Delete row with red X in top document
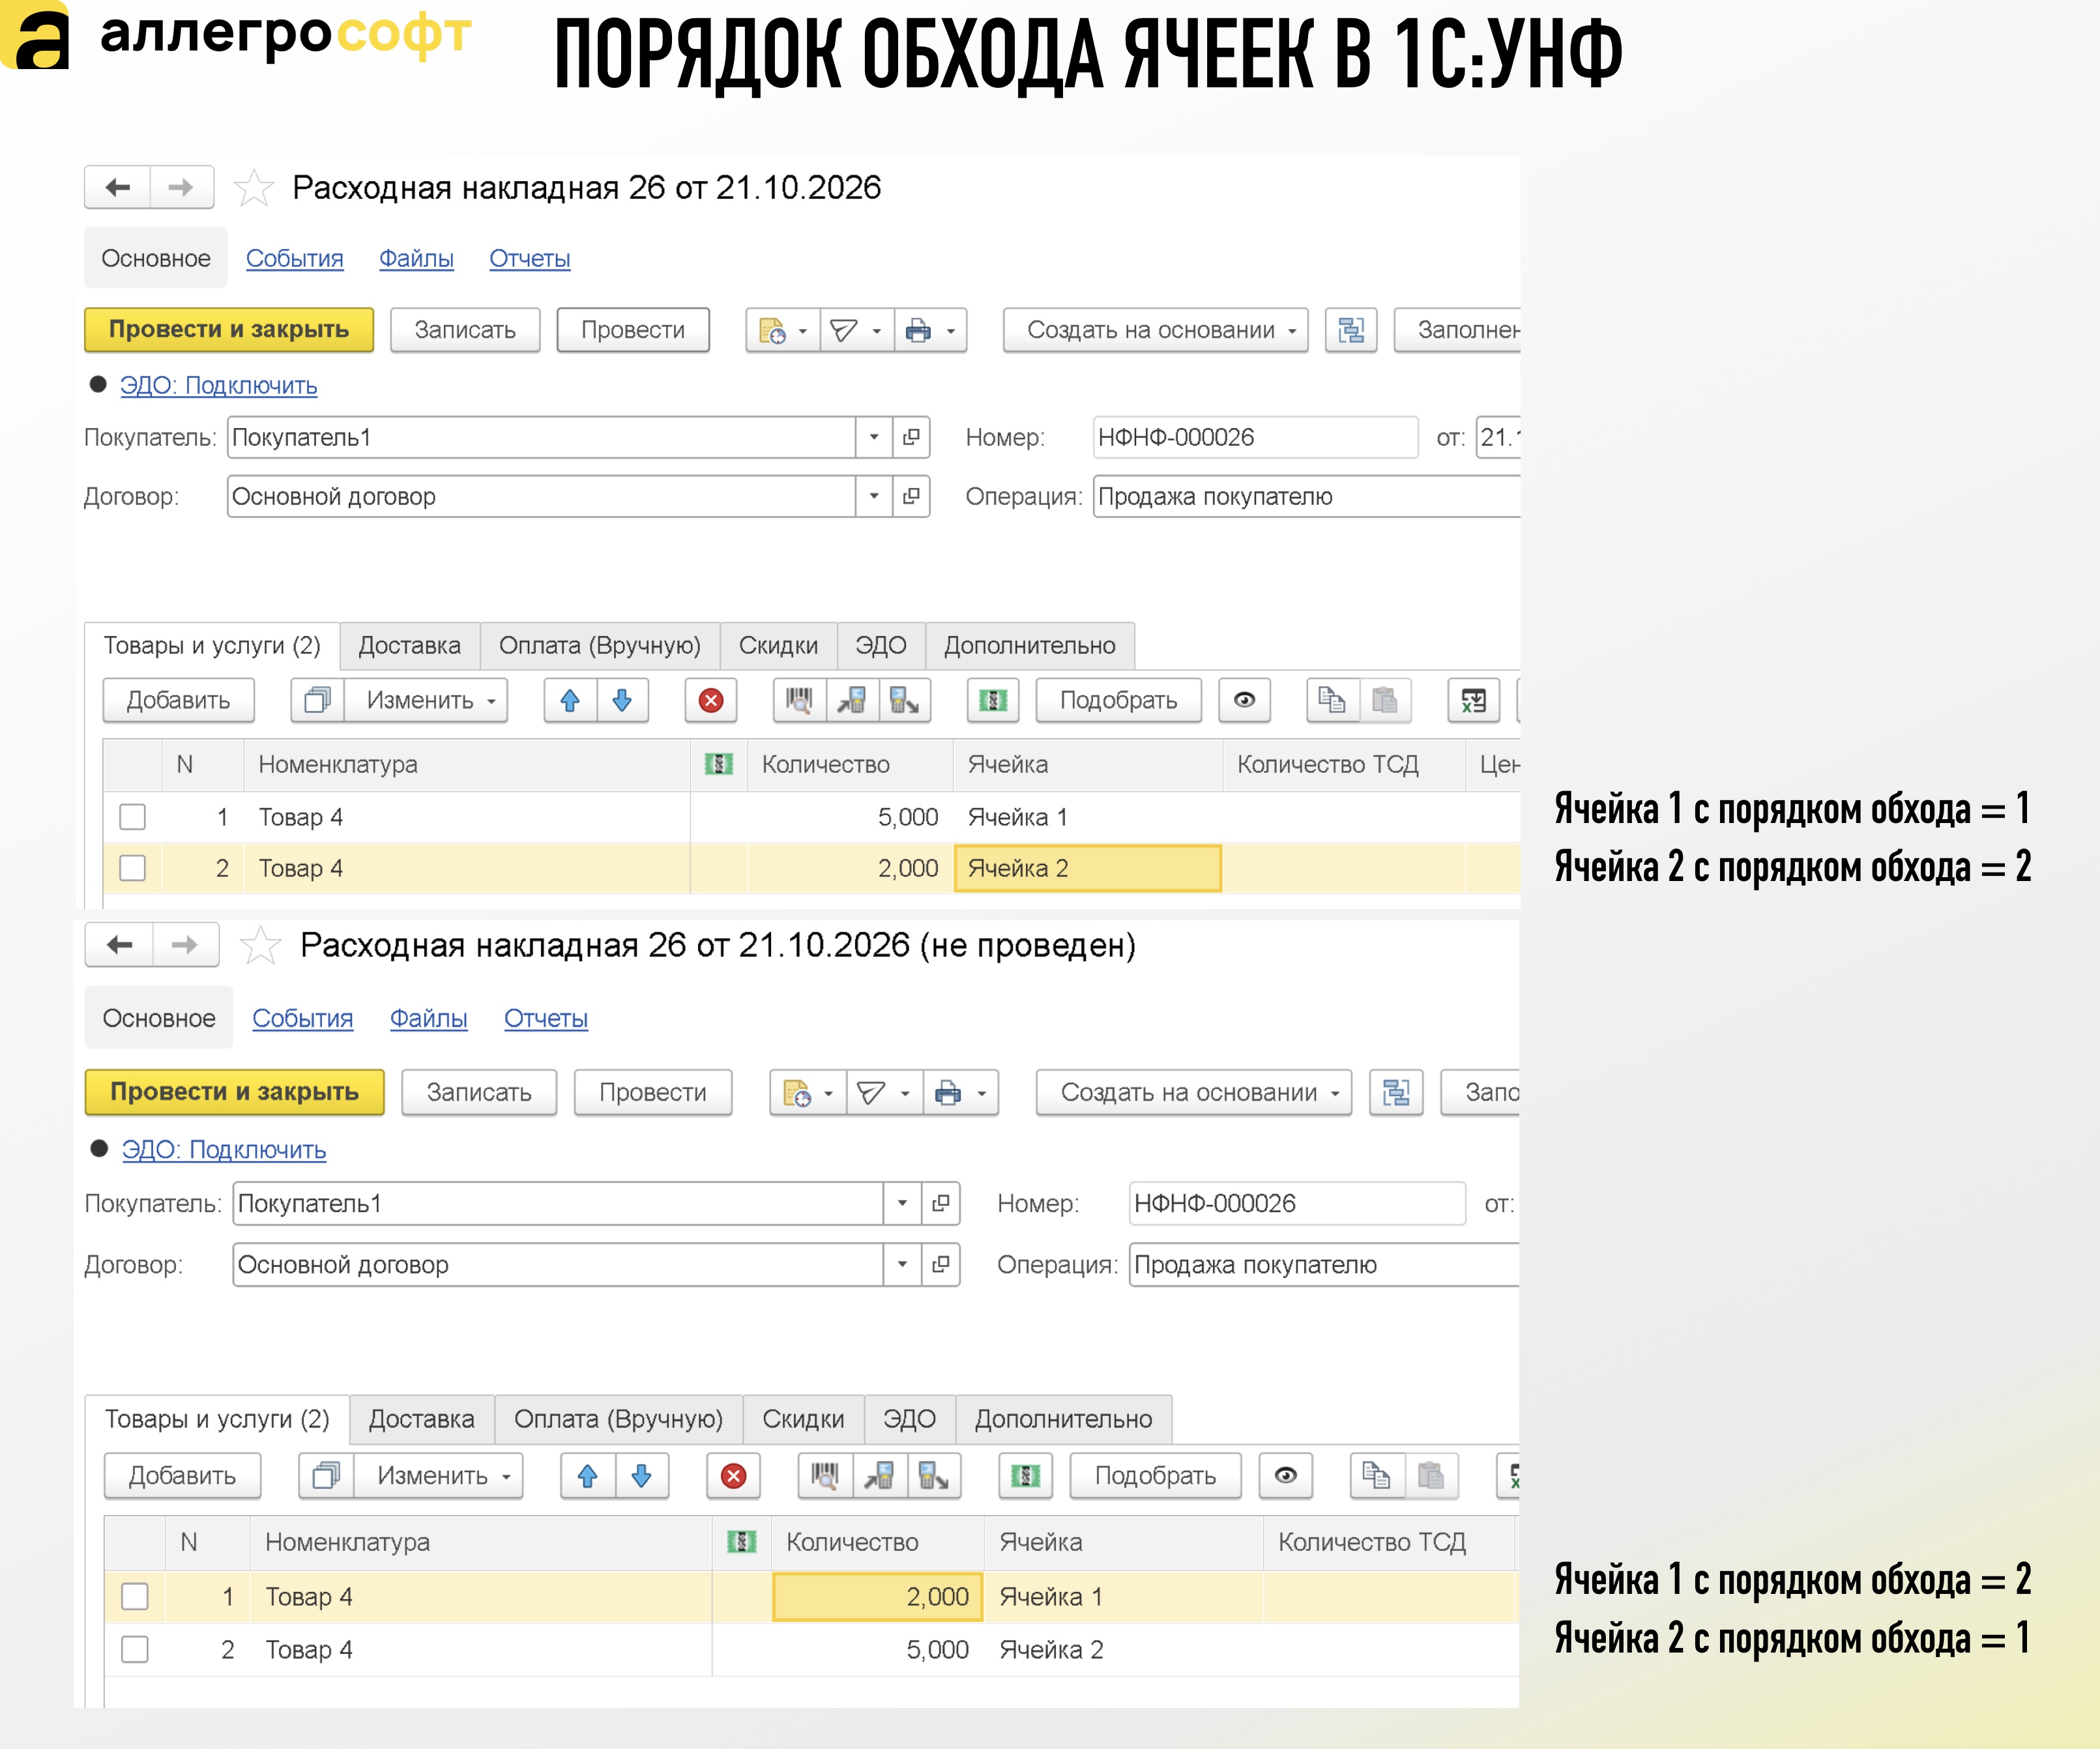 pos(711,700)
